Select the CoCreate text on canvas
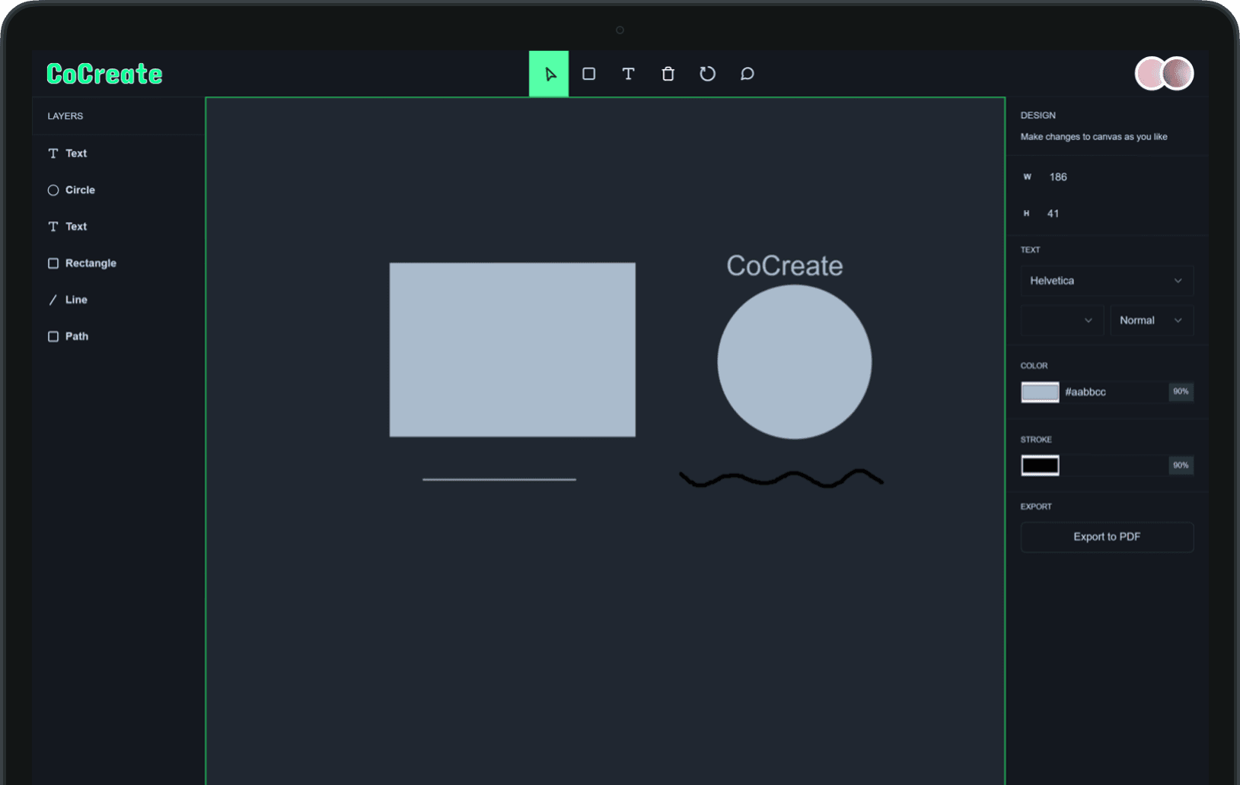Image resolution: width=1240 pixels, height=785 pixels. tap(785, 265)
